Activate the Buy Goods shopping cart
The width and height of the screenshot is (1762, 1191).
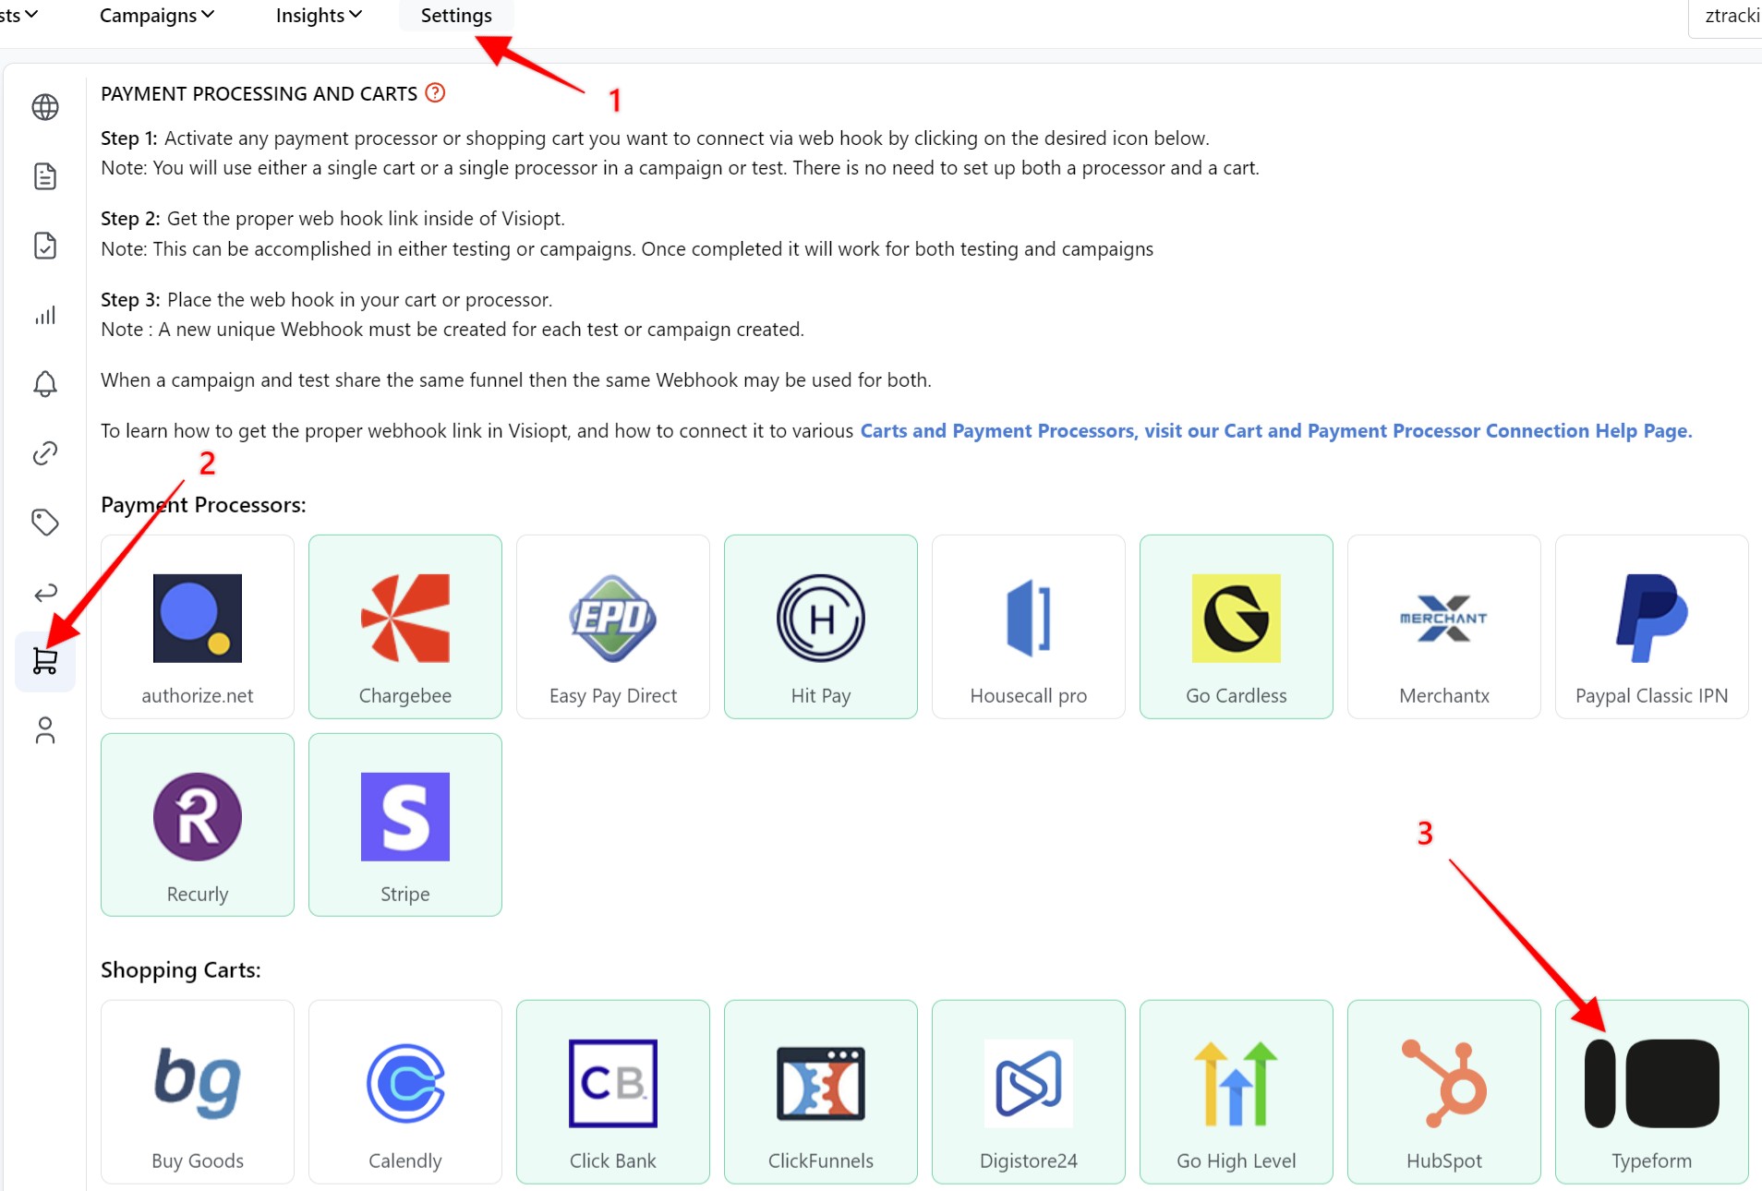pyautogui.click(x=198, y=1092)
